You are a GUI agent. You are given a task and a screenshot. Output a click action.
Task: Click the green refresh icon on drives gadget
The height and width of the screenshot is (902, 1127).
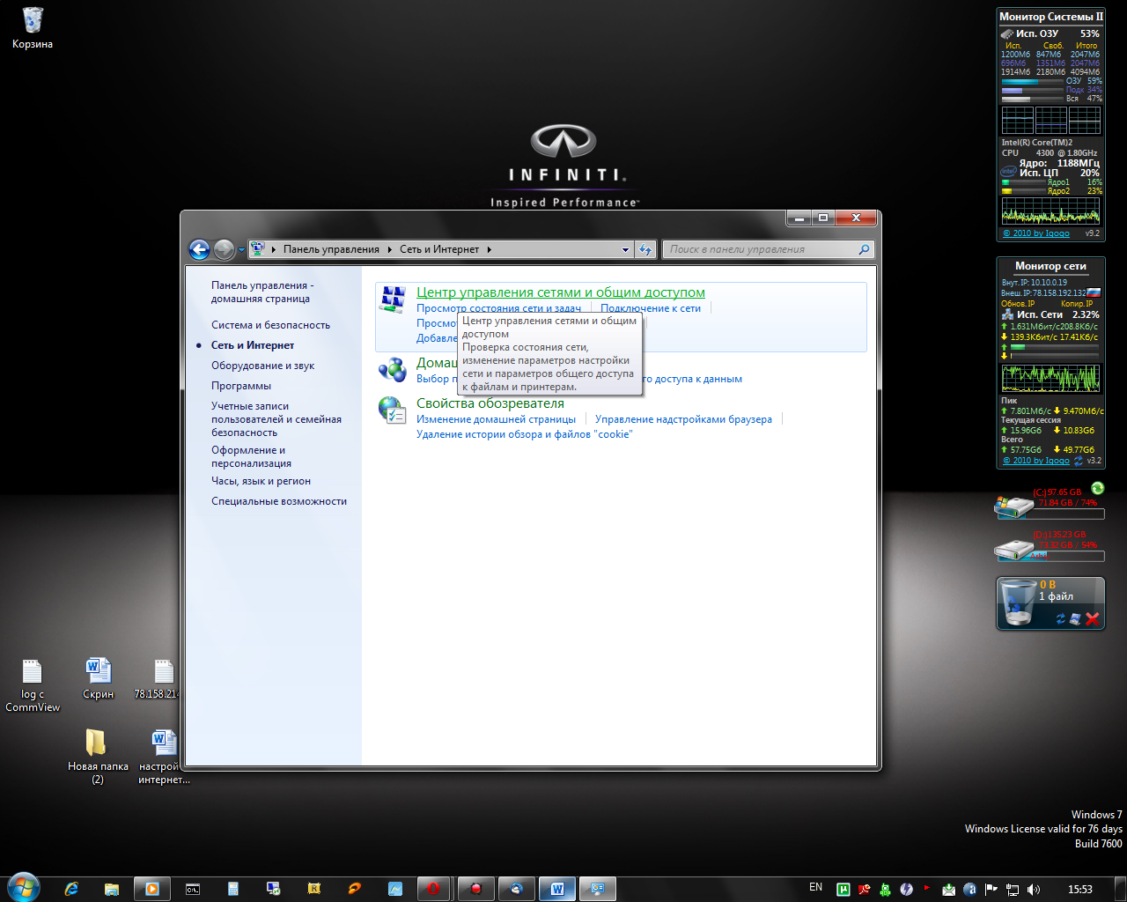tap(1097, 488)
